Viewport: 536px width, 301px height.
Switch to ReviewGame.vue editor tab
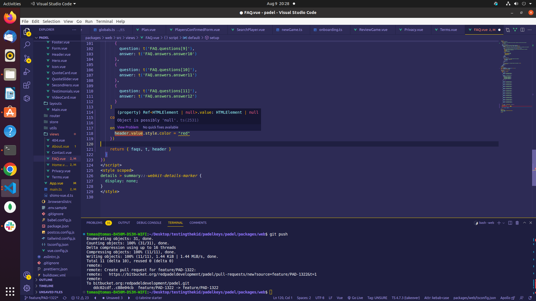coord(373,30)
